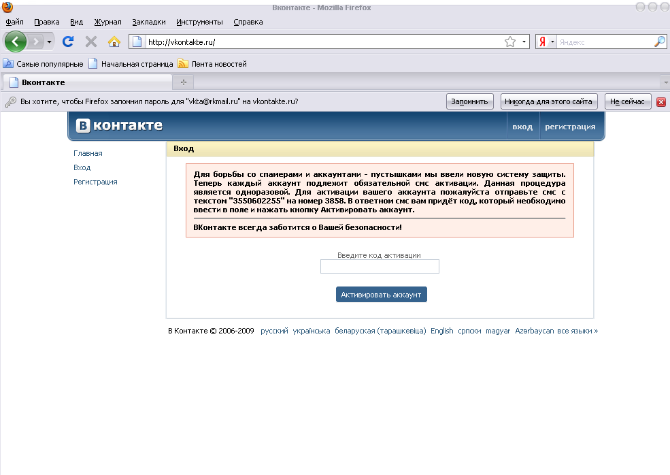Click the activation code input field

(380, 266)
